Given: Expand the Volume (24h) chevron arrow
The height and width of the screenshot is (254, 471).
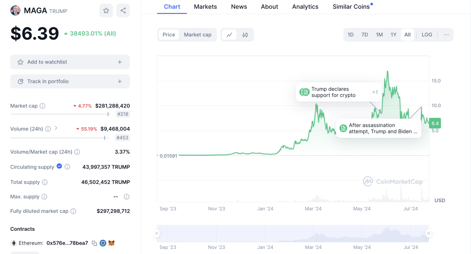Looking at the screenshot, I should pos(56,128).
